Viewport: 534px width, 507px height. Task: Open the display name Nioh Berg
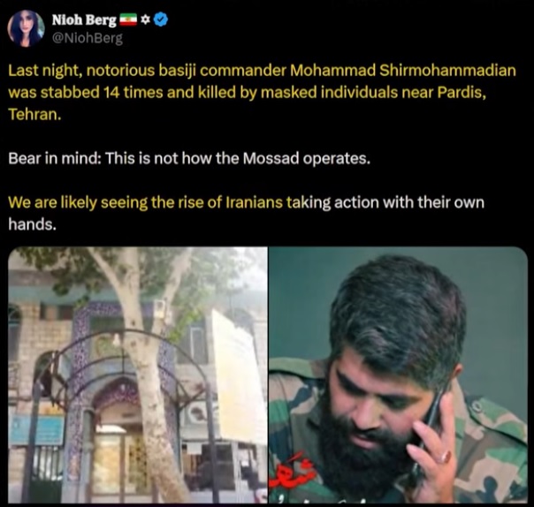pyautogui.click(x=84, y=20)
